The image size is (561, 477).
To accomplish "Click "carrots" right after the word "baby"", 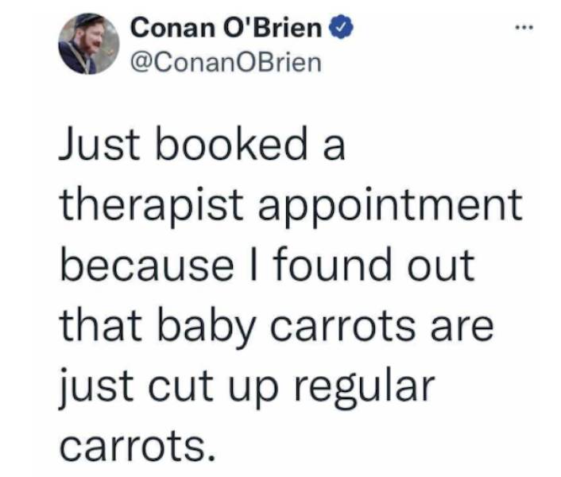I will 343,328.
